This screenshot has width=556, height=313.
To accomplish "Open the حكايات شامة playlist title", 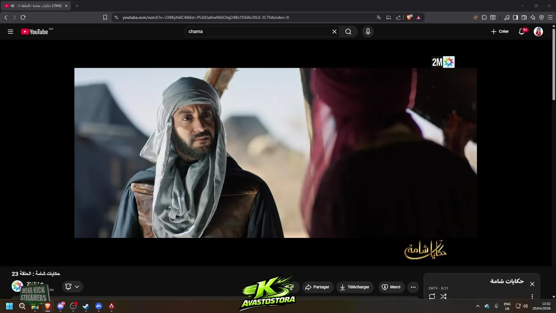I will pos(507,281).
